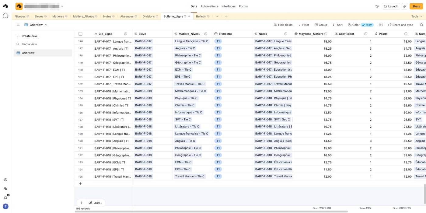This screenshot has height=213, width=426.
Task: Show info for the Cle_Ligne column
Action: 126,34
